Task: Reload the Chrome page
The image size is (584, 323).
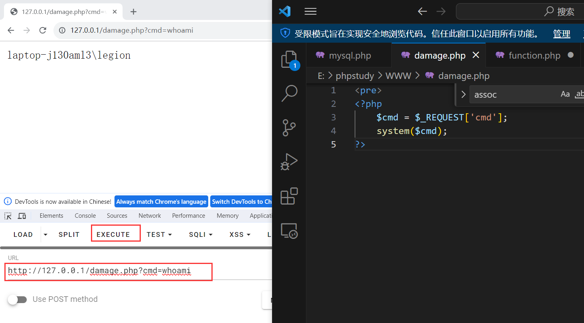Action: click(x=43, y=30)
